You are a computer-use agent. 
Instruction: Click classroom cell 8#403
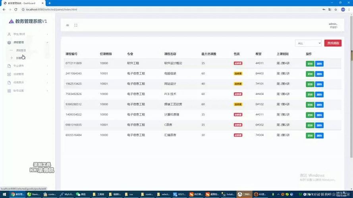tap(259, 73)
